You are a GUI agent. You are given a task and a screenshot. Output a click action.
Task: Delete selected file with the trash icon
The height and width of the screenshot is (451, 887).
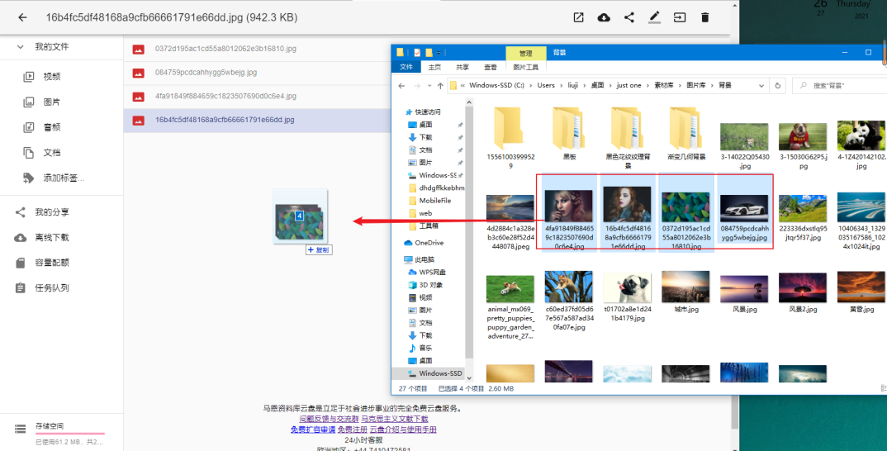pyautogui.click(x=704, y=17)
